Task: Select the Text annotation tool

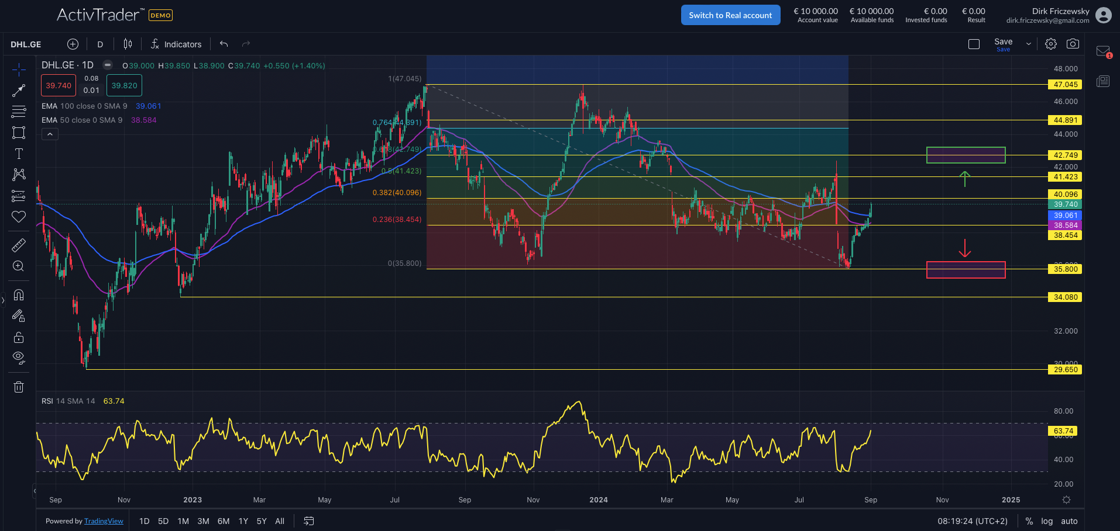Action: [x=19, y=154]
